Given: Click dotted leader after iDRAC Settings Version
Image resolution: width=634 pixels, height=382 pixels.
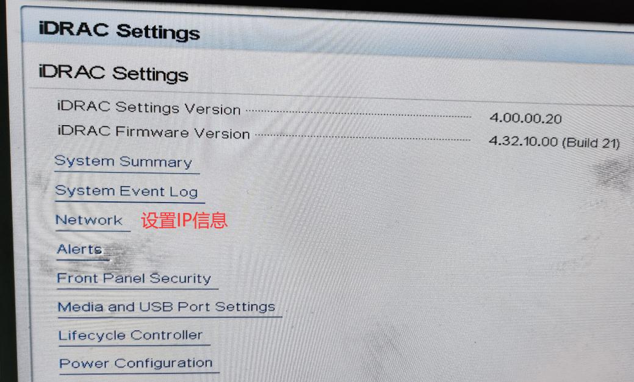Looking at the screenshot, I should [358, 114].
